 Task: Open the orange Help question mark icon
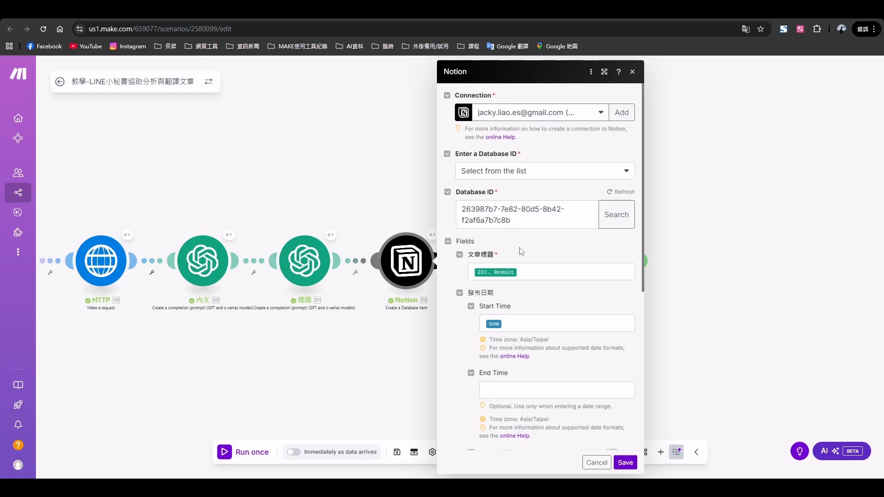click(x=18, y=445)
